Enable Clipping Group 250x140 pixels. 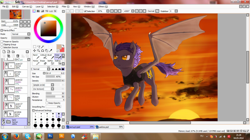(x=2, y=44)
